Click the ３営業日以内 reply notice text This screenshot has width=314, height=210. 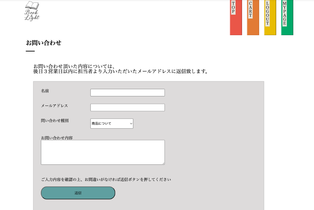(120, 71)
